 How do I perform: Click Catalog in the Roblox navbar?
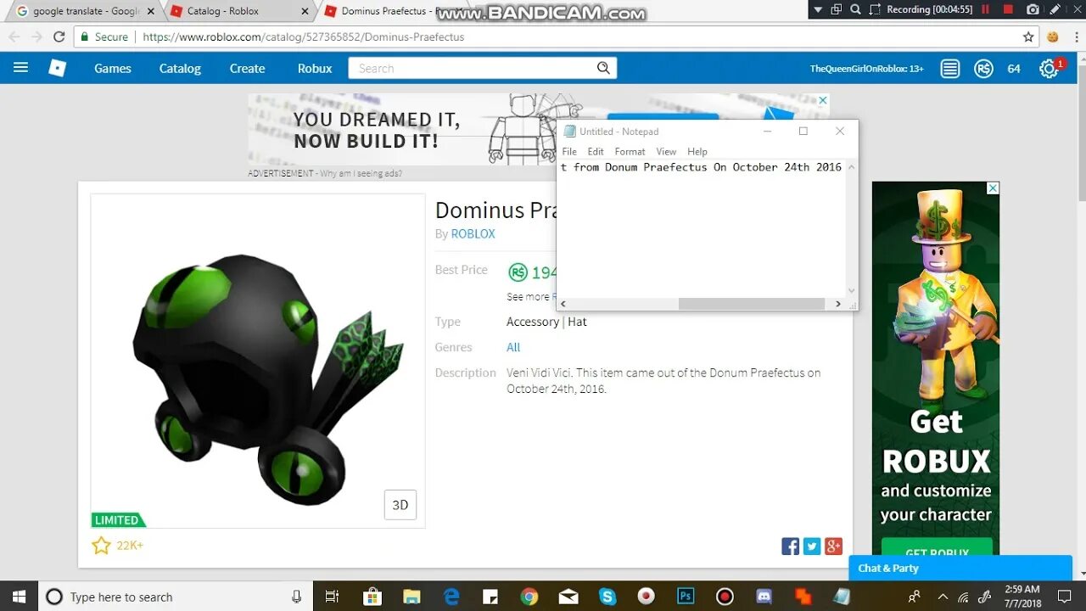[x=180, y=69]
